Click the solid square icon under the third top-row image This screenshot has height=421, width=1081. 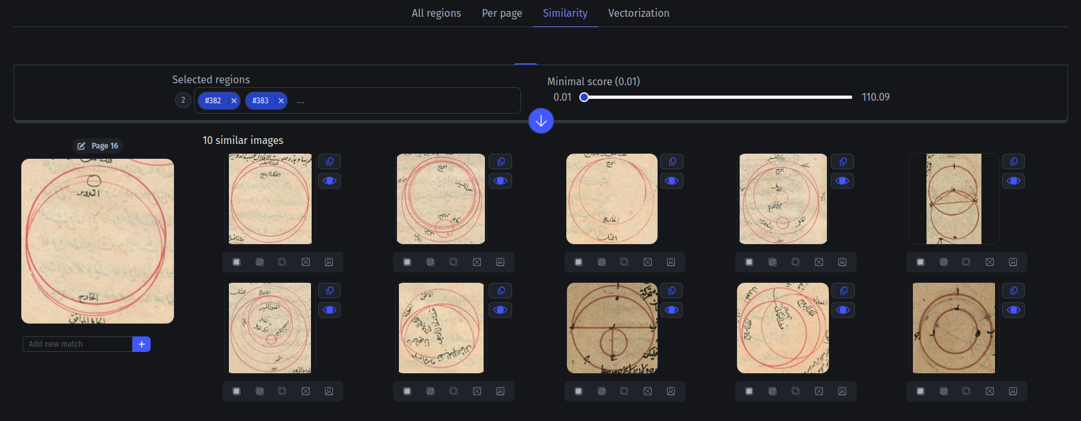pos(579,262)
